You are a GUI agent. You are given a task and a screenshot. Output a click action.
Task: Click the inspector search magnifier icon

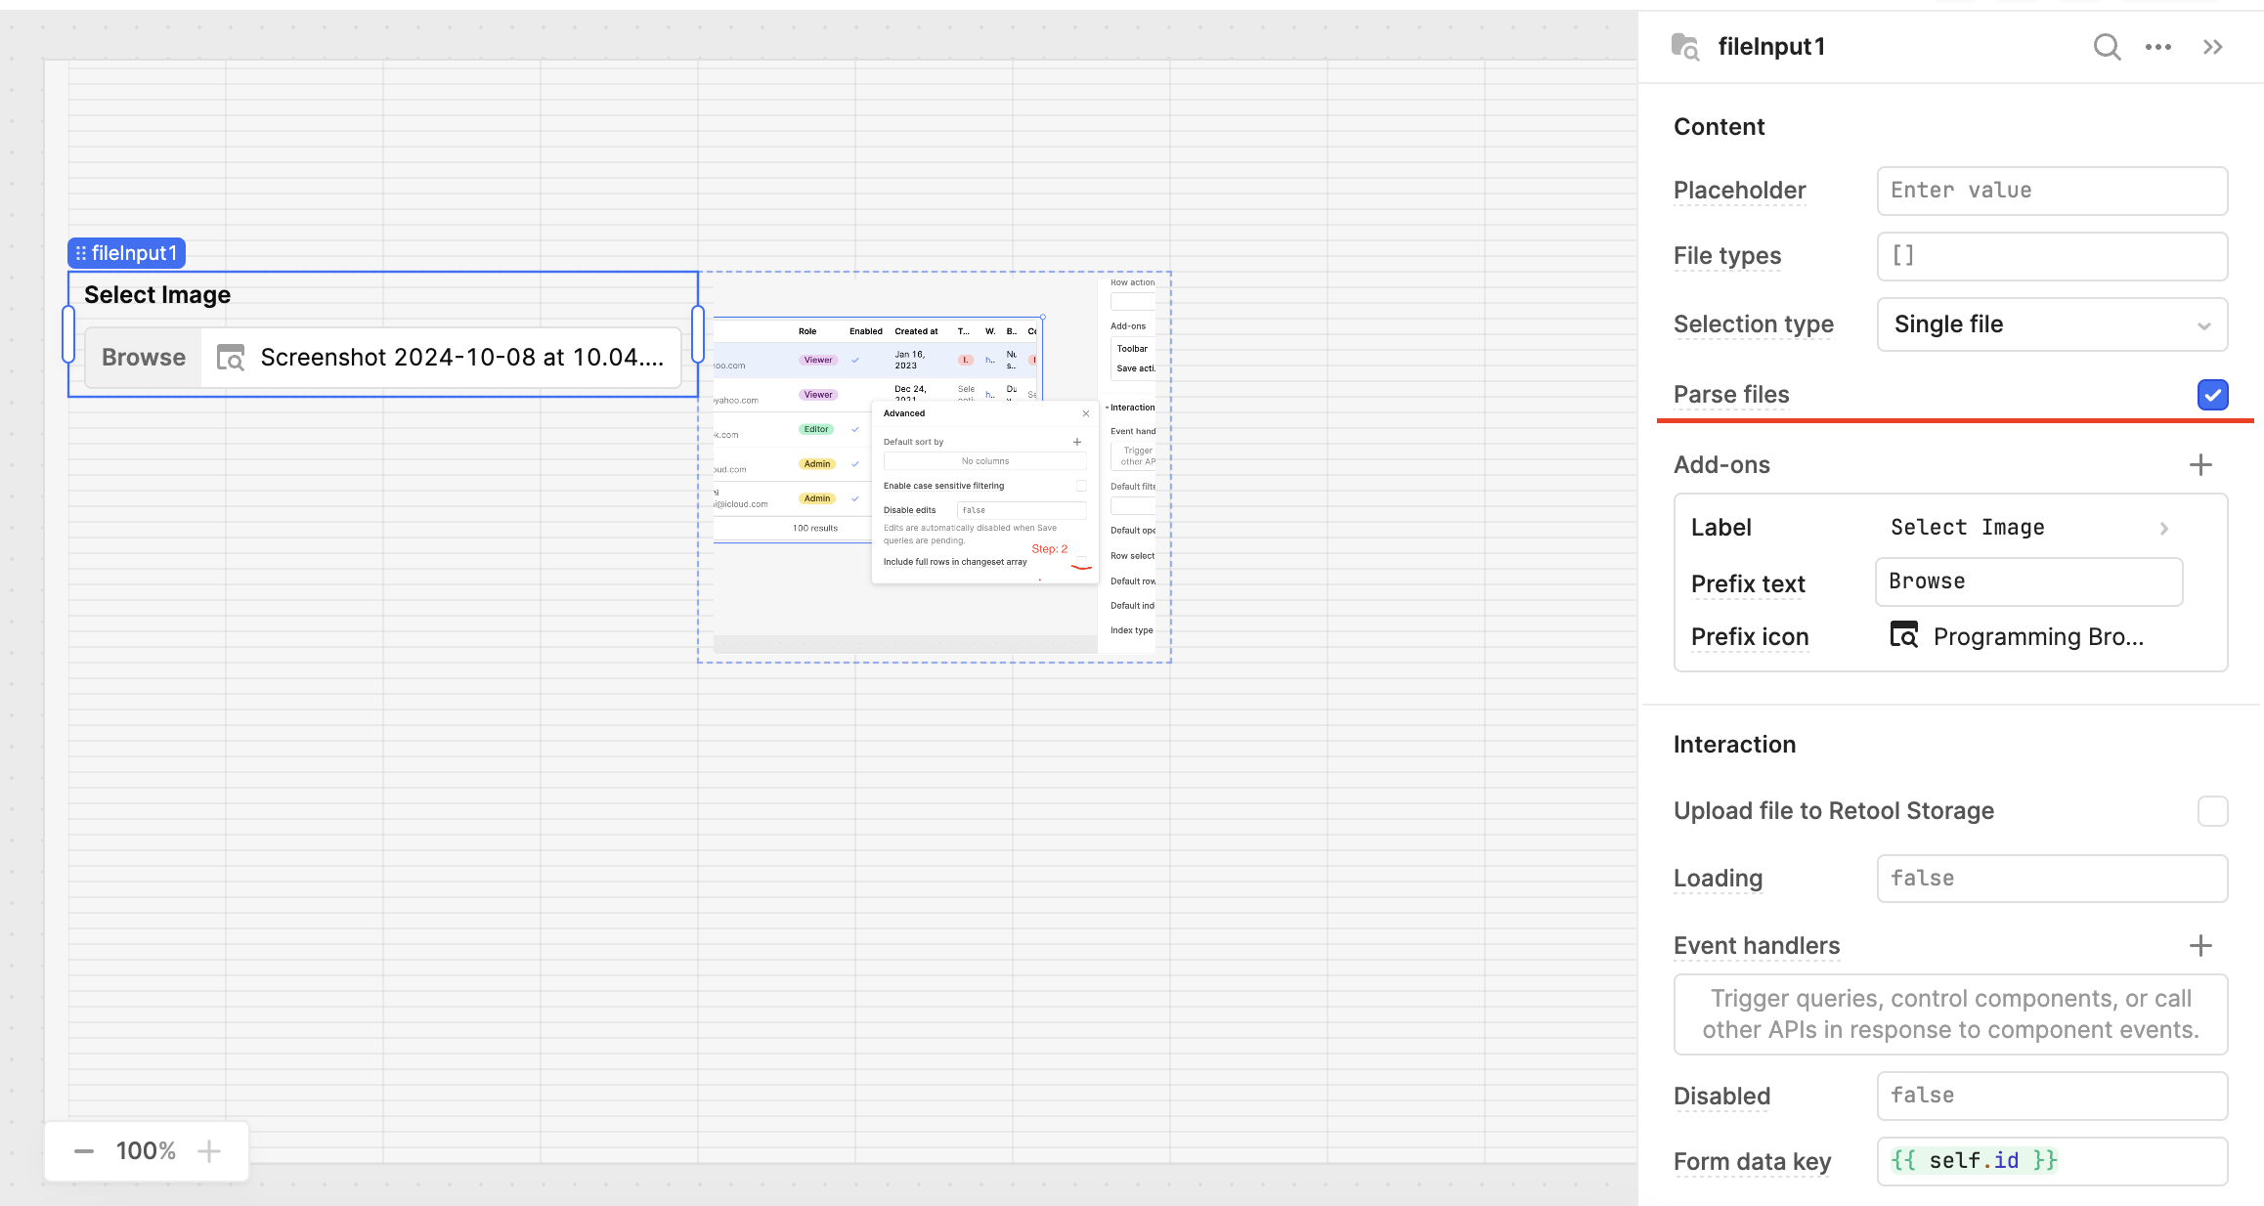tap(2107, 47)
